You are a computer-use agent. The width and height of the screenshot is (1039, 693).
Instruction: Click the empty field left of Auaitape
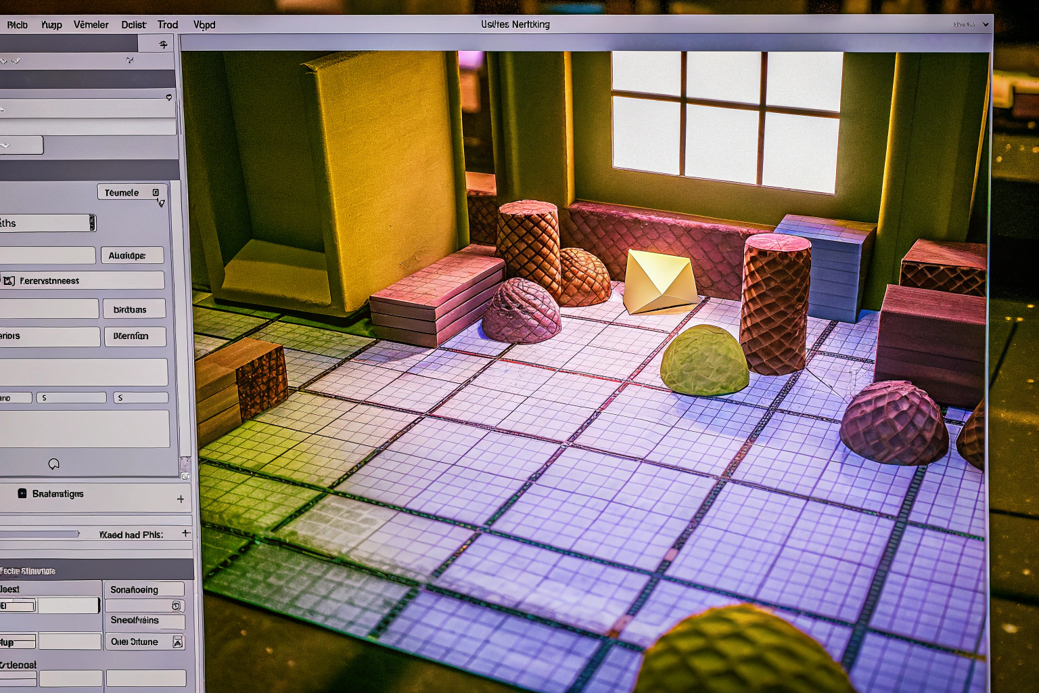[x=47, y=255]
